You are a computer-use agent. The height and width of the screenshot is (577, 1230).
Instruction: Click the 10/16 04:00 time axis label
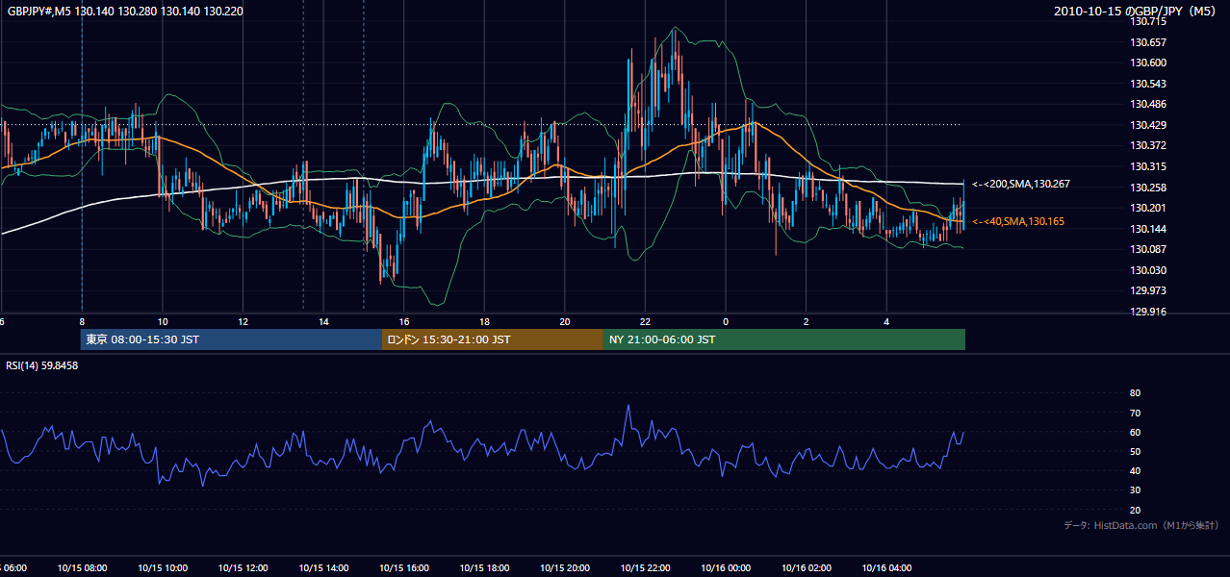[x=886, y=568]
